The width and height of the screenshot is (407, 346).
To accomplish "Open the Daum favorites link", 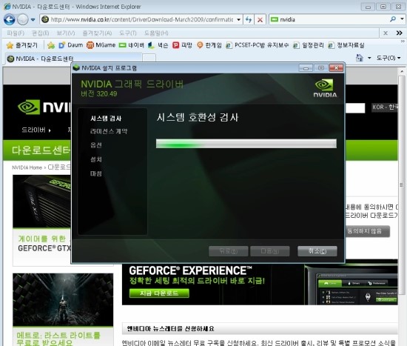I will click(x=70, y=45).
